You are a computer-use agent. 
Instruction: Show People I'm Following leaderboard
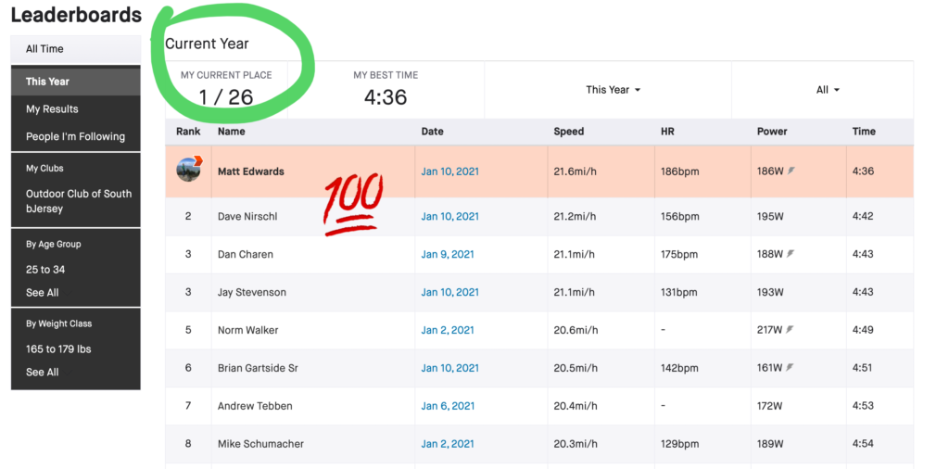(75, 136)
